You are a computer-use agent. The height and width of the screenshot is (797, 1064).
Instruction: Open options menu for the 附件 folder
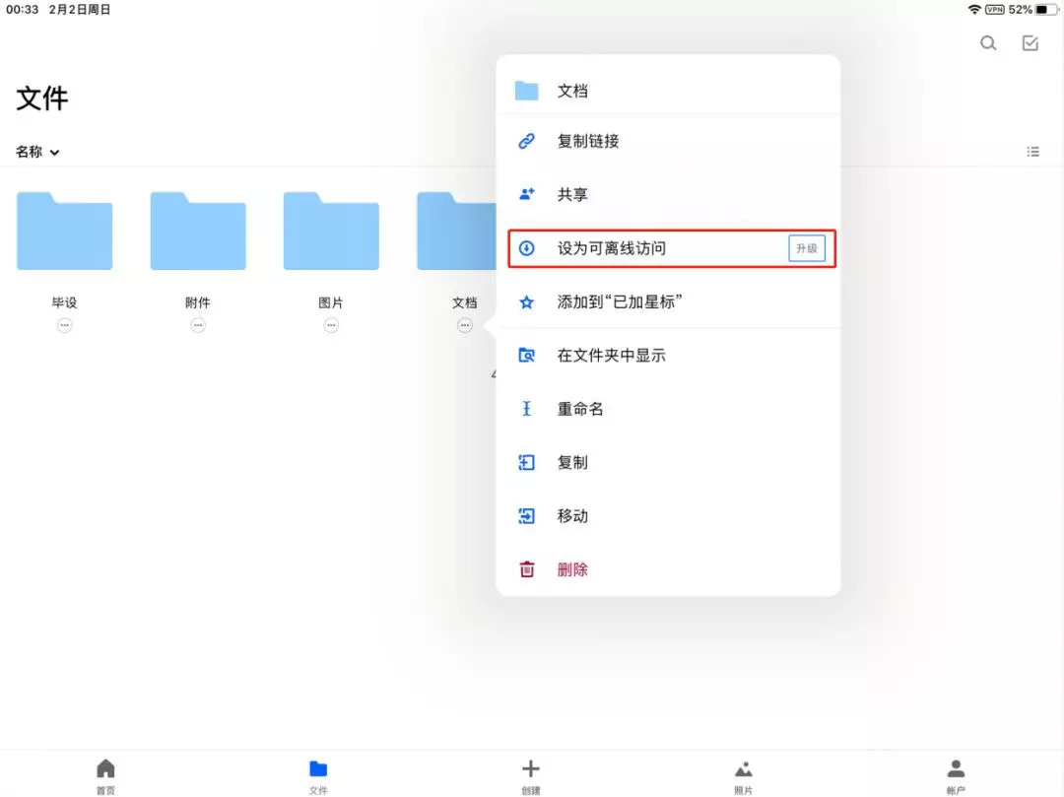197,324
